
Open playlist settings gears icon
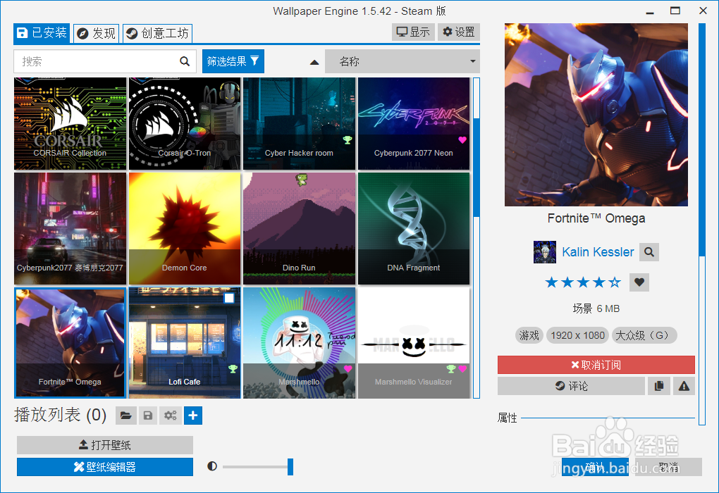171,416
